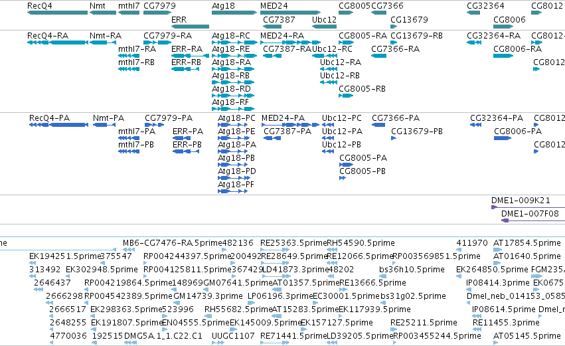
Task: Click the mthl7-RB transcript label
Action: click(136, 62)
